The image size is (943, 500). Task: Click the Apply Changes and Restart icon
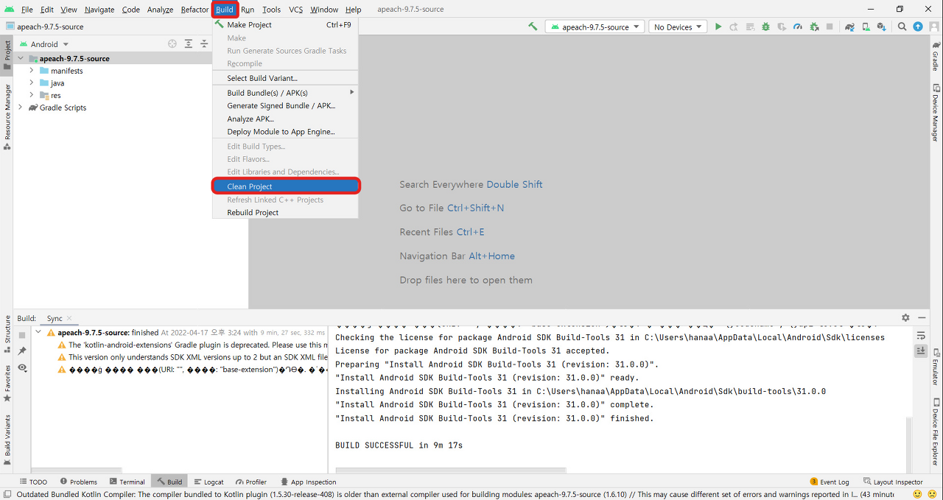pos(734,27)
